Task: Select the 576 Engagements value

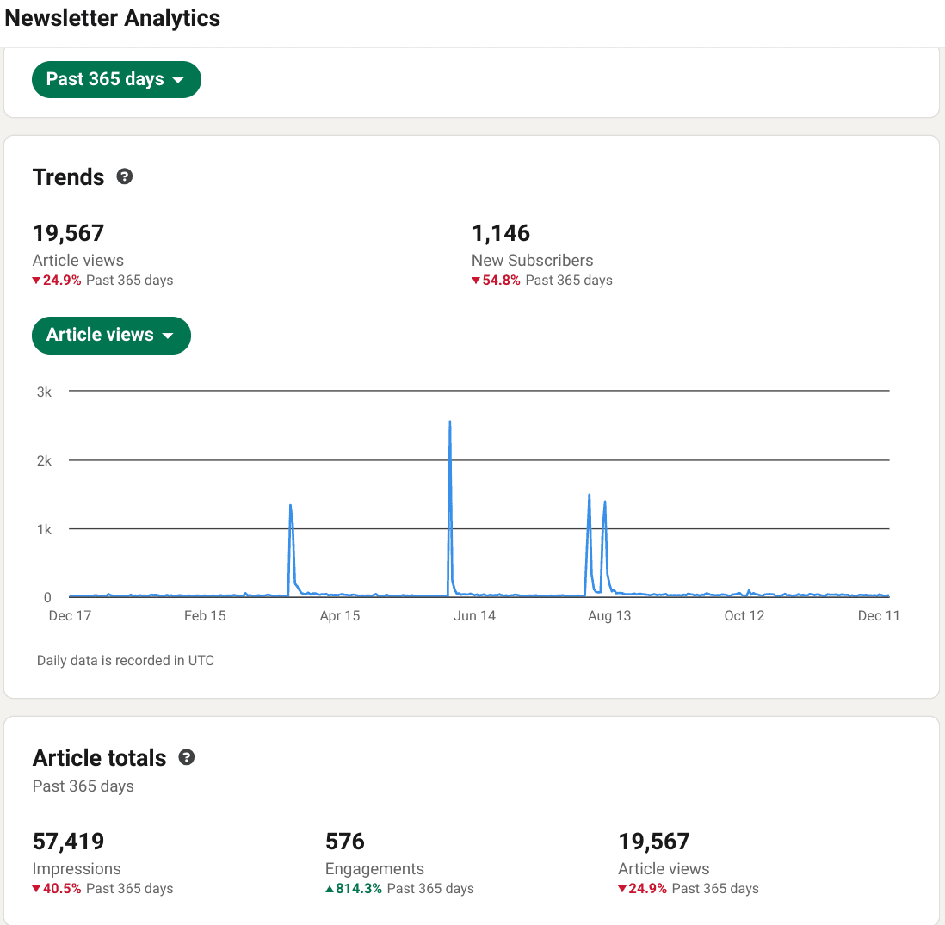Action: (x=345, y=842)
